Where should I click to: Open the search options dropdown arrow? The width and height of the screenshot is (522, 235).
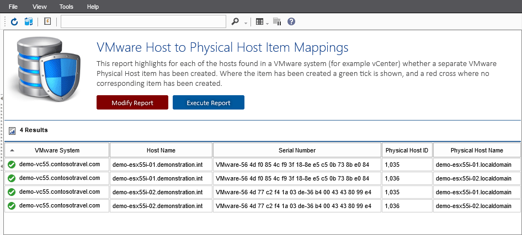(x=246, y=23)
